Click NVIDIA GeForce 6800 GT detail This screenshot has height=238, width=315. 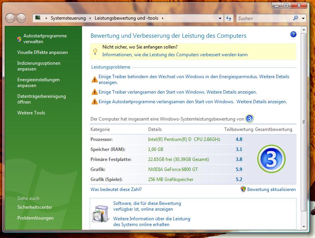click(173, 169)
